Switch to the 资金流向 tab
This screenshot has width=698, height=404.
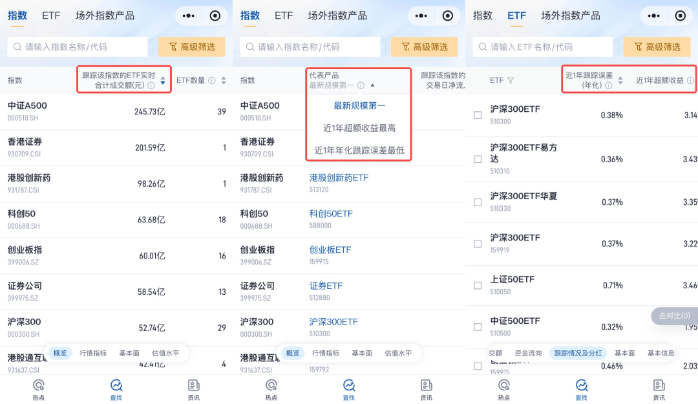pos(528,354)
